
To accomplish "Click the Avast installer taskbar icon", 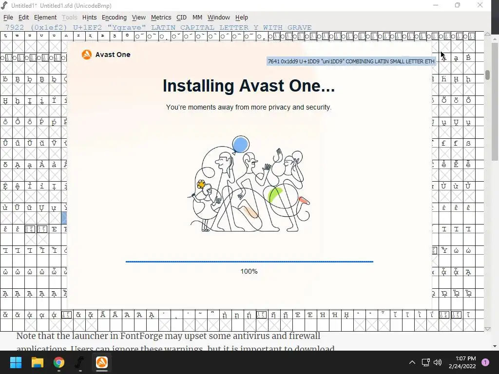I will click(102, 362).
